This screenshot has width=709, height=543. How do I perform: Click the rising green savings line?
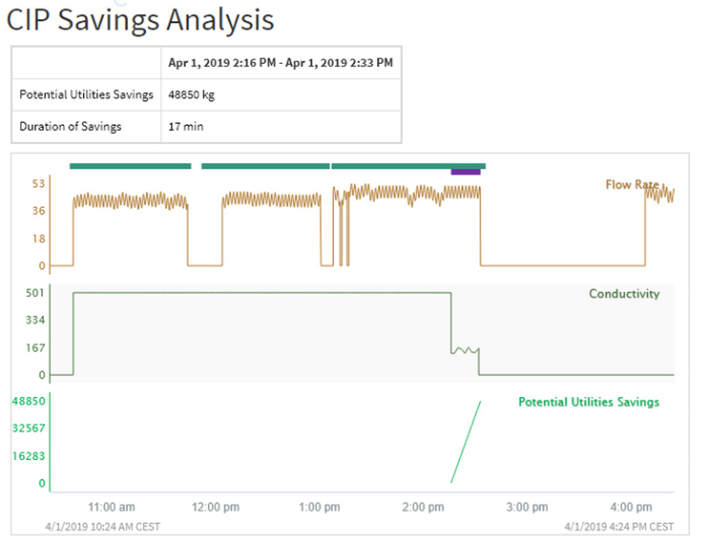(x=466, y=443)
